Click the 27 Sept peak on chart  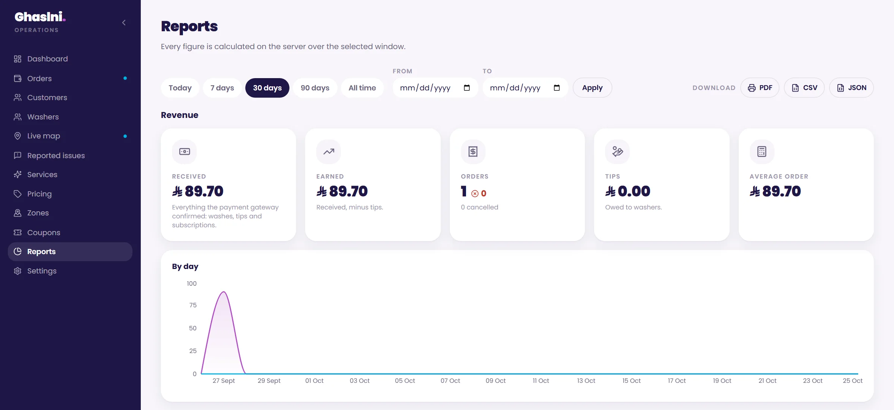[x=223, y=292]
